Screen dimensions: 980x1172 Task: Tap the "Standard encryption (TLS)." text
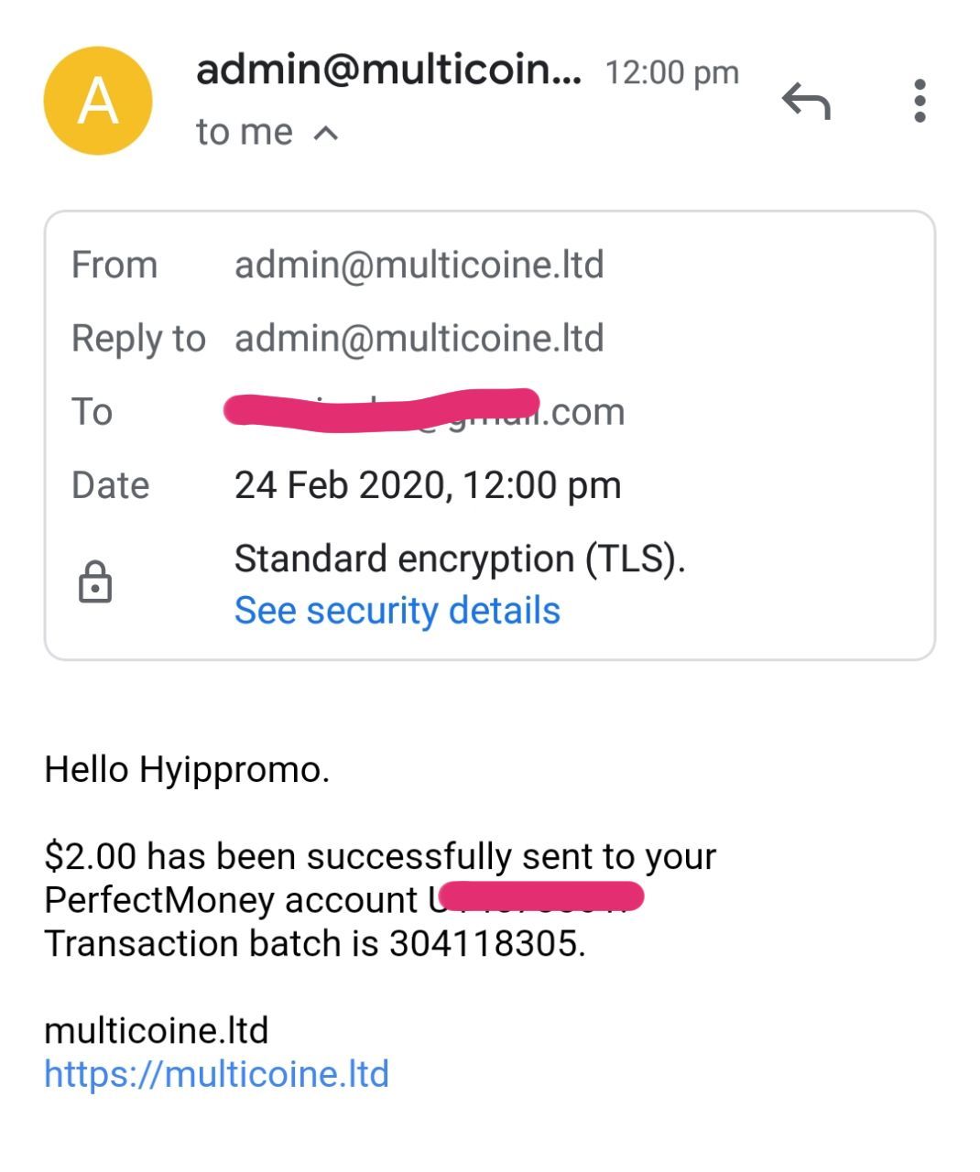(x=460, y=559)
